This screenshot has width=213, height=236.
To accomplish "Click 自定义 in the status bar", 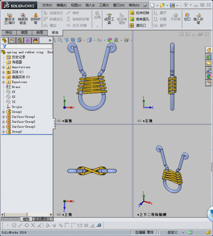I will (172, 232).
